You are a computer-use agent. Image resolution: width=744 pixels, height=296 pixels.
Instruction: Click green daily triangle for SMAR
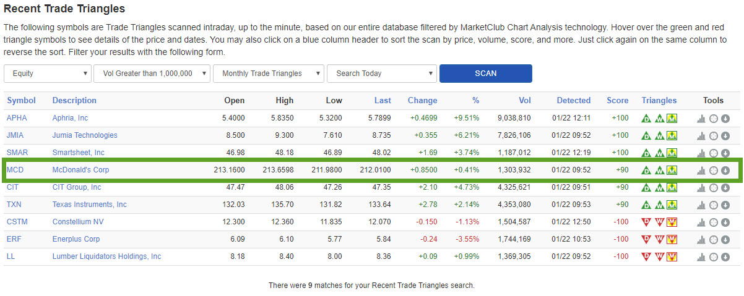coord(646,153)
